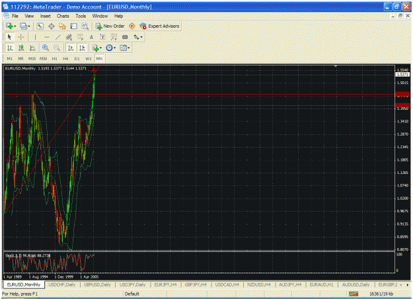The height and width of the screenshot is (299, 413).
Task: Select the Equidistant Channel tool
Action: pyautogui.click(x=69, y=37)
